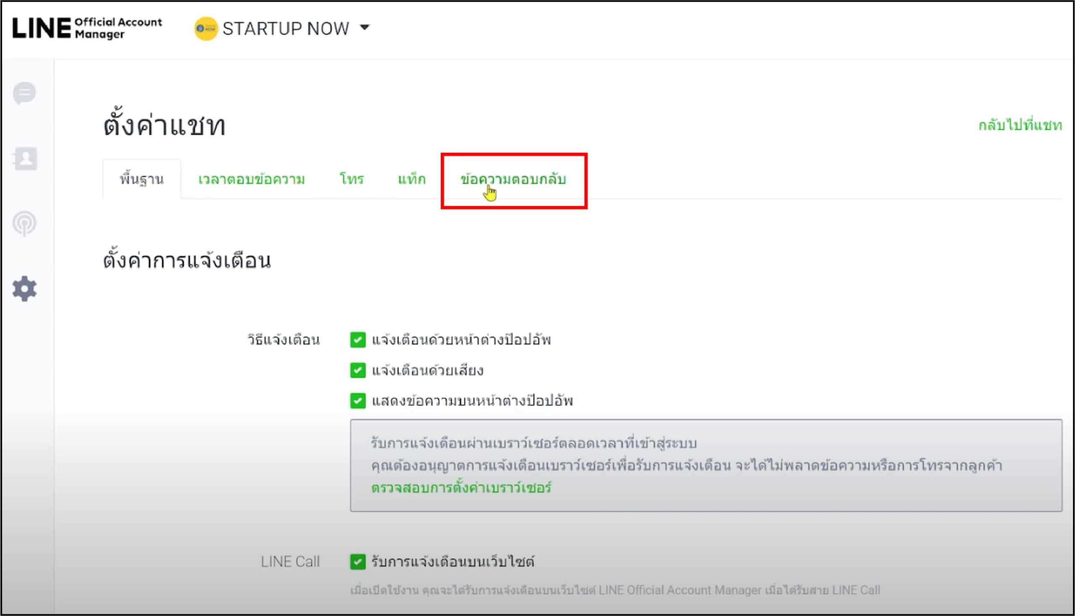Click the เมื่อเปิดใช้งาน LINE Call description text

616,590
